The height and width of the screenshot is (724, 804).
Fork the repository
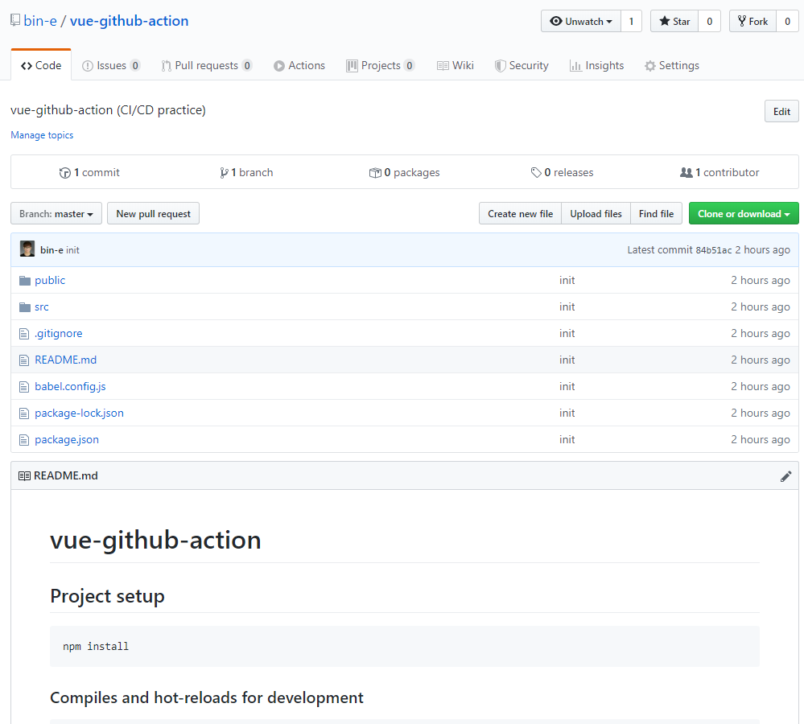click(x=752, y=21)
